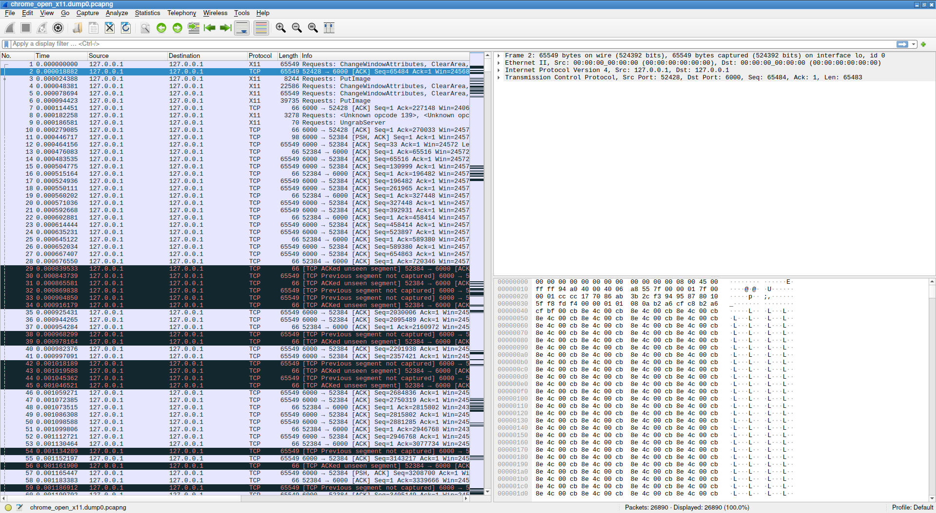This screenshot has width=936, height=513.
Task: Sort by the Destination column header
Action: [207, 56]
